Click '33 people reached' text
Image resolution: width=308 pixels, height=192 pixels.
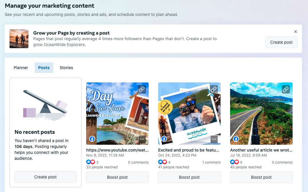[102, 167]
